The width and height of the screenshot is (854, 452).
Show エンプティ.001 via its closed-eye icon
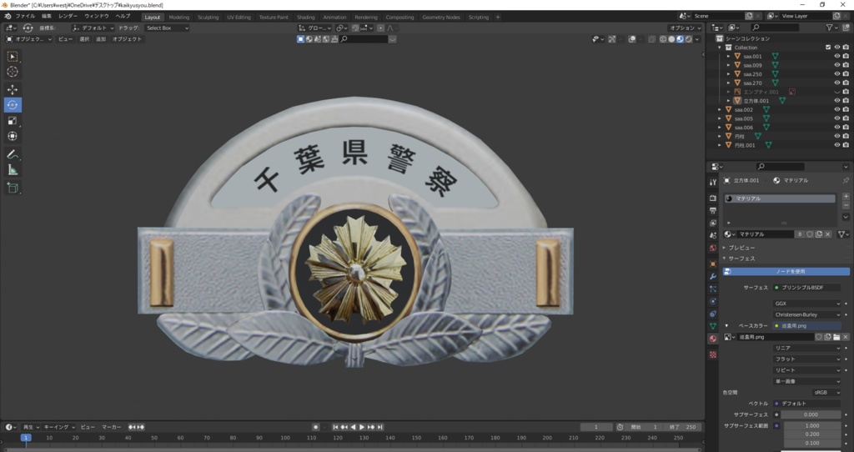(837, 92)
